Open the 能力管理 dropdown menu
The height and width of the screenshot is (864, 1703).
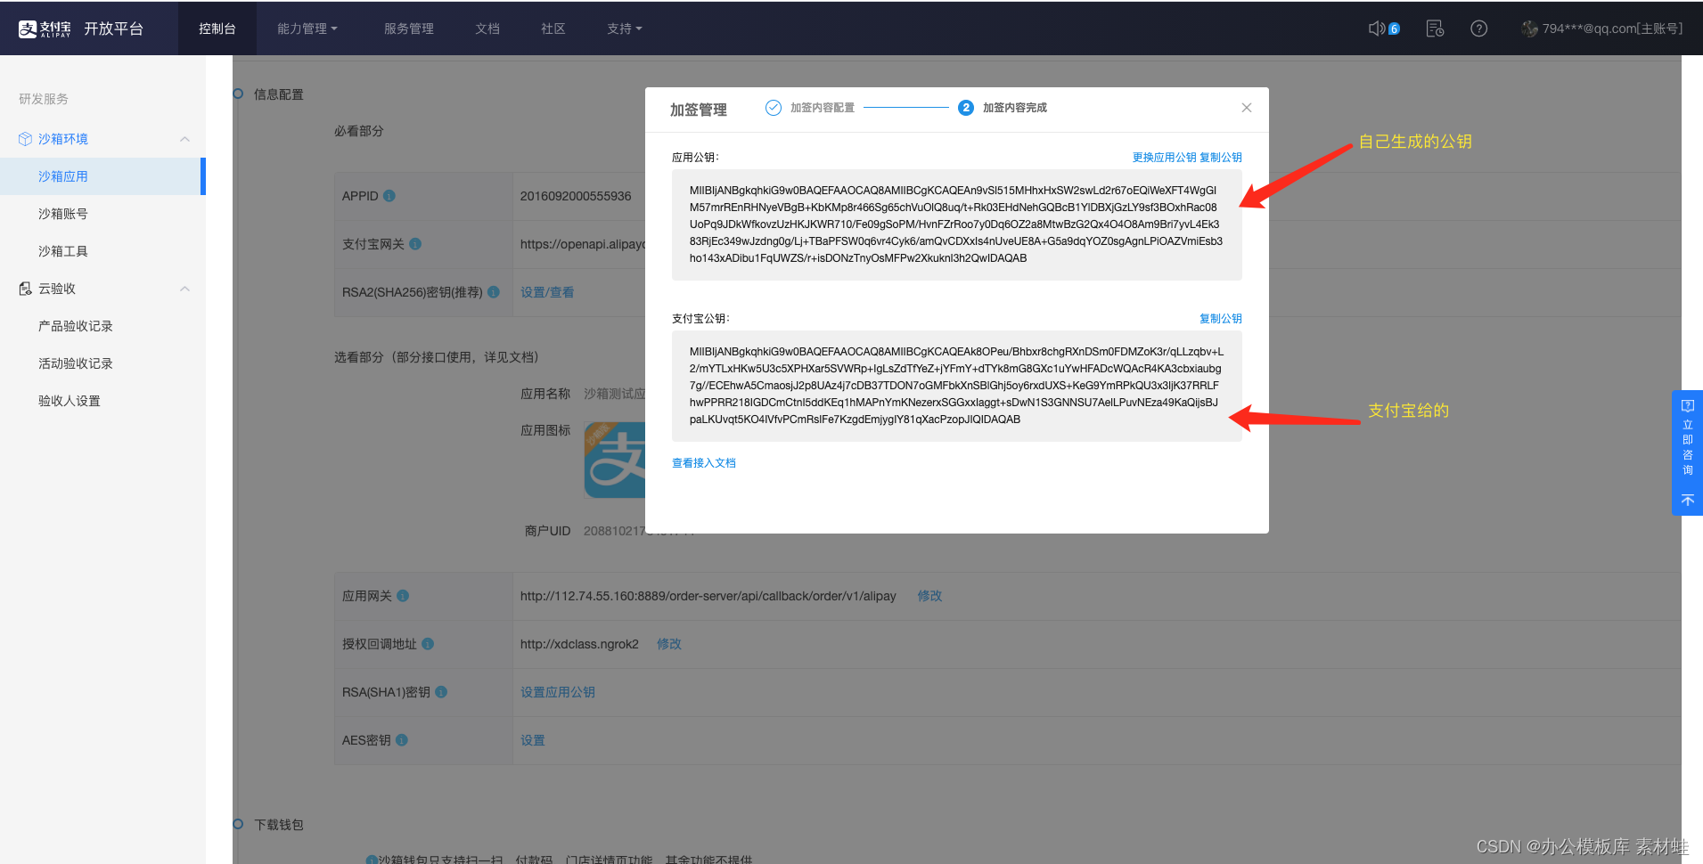(x=307, y=29)
